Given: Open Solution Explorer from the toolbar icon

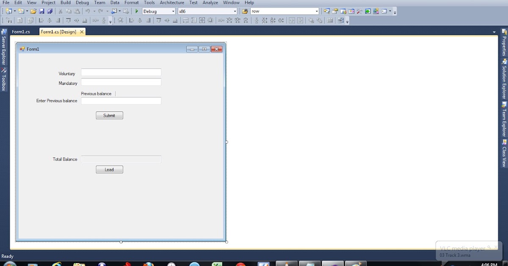Looking at the screenshot, I should click(326, 11).
